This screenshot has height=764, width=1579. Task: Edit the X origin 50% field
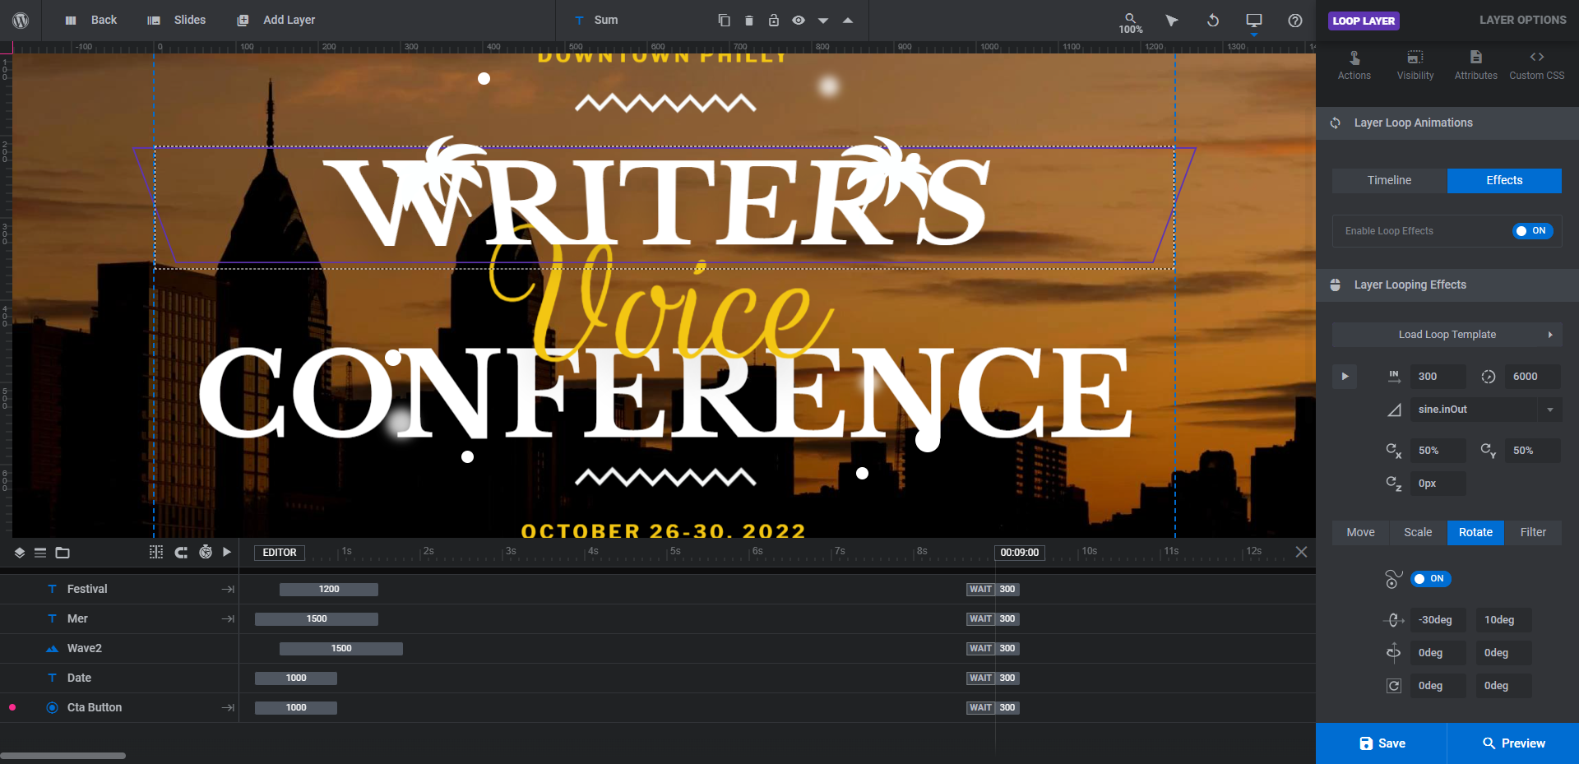1438,451
